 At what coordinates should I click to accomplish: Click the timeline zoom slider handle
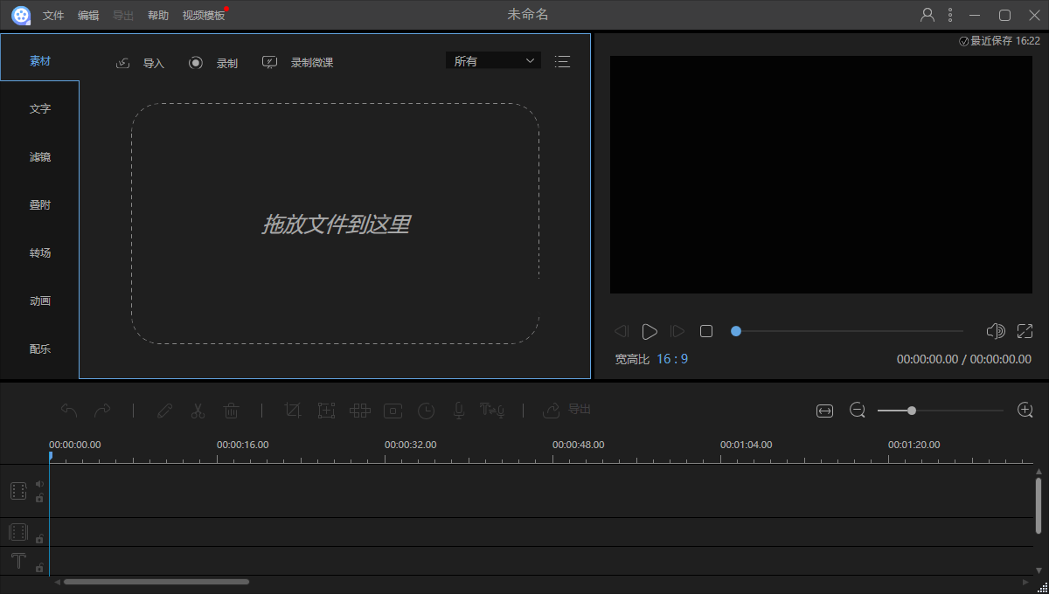912,411
